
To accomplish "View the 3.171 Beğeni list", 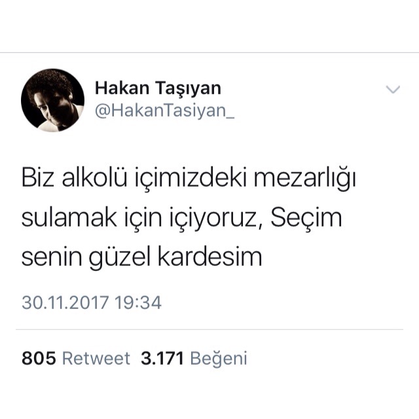I will (x=194, y=358).
